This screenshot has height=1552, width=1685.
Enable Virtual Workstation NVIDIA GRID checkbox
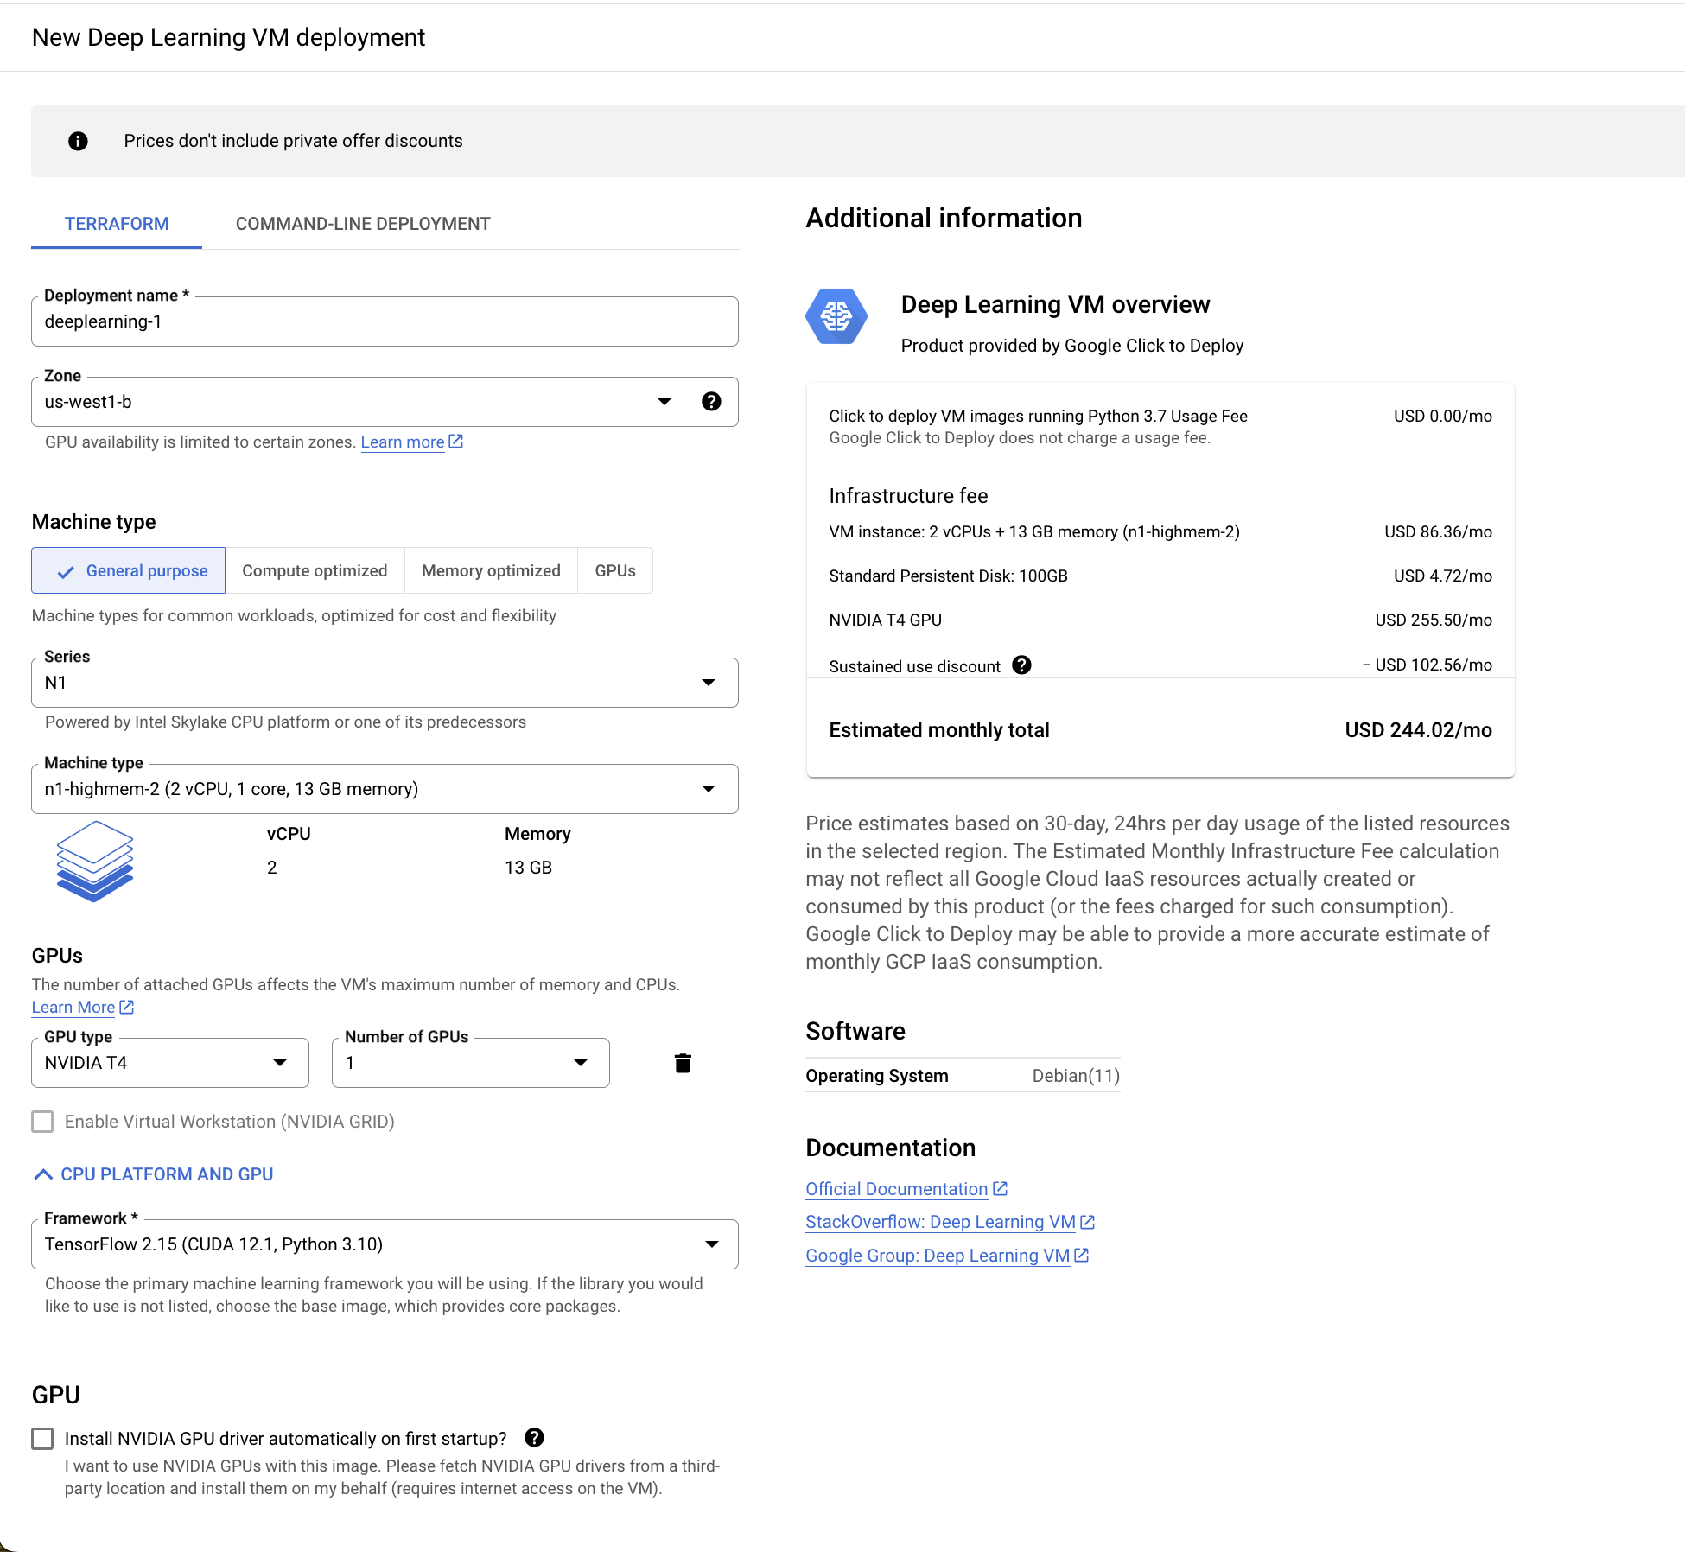(42, 1122)
